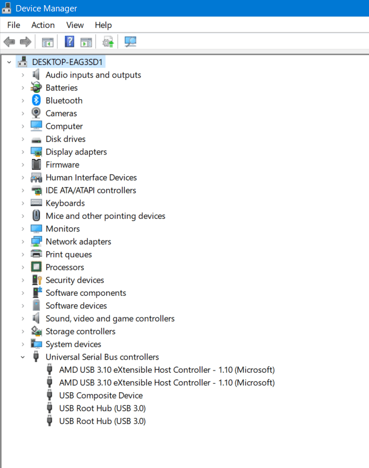
Task: Open the Action menu
Action: tap(43, 25)
